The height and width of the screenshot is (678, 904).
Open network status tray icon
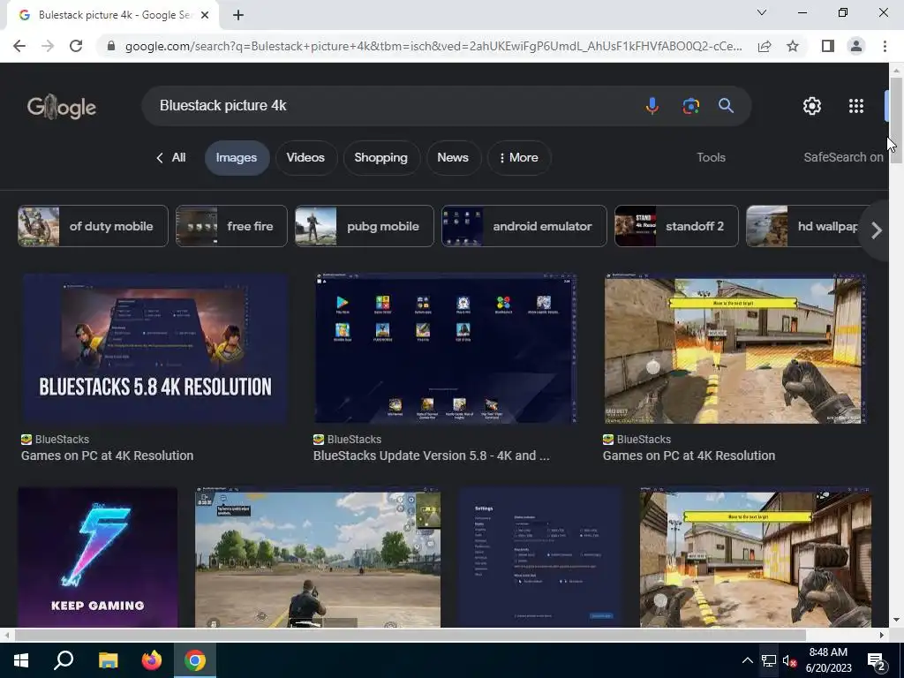coord(769,660)
